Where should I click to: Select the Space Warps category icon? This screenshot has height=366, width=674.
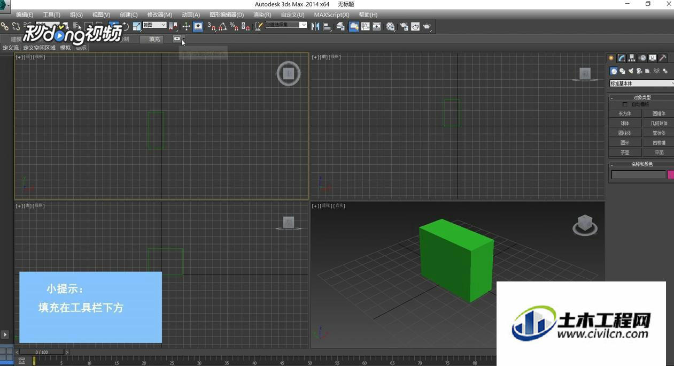656,71
